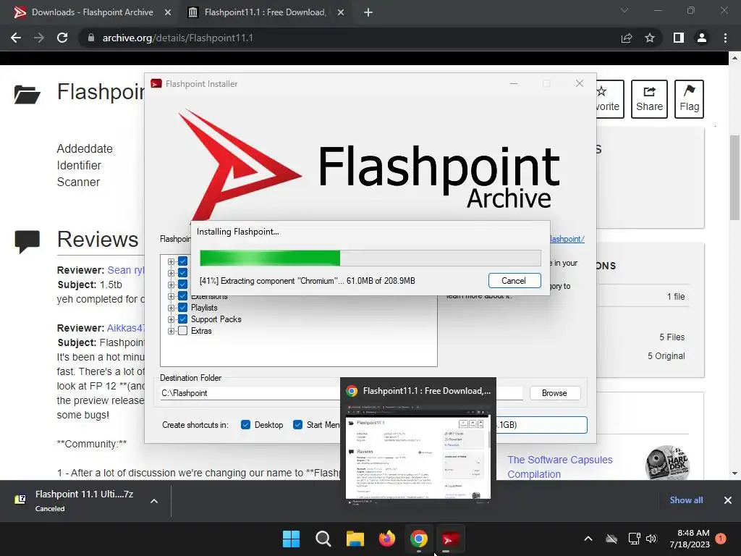Open reviewer Aikkas profile link
741x556 pixels.
(x=126, y=328)
